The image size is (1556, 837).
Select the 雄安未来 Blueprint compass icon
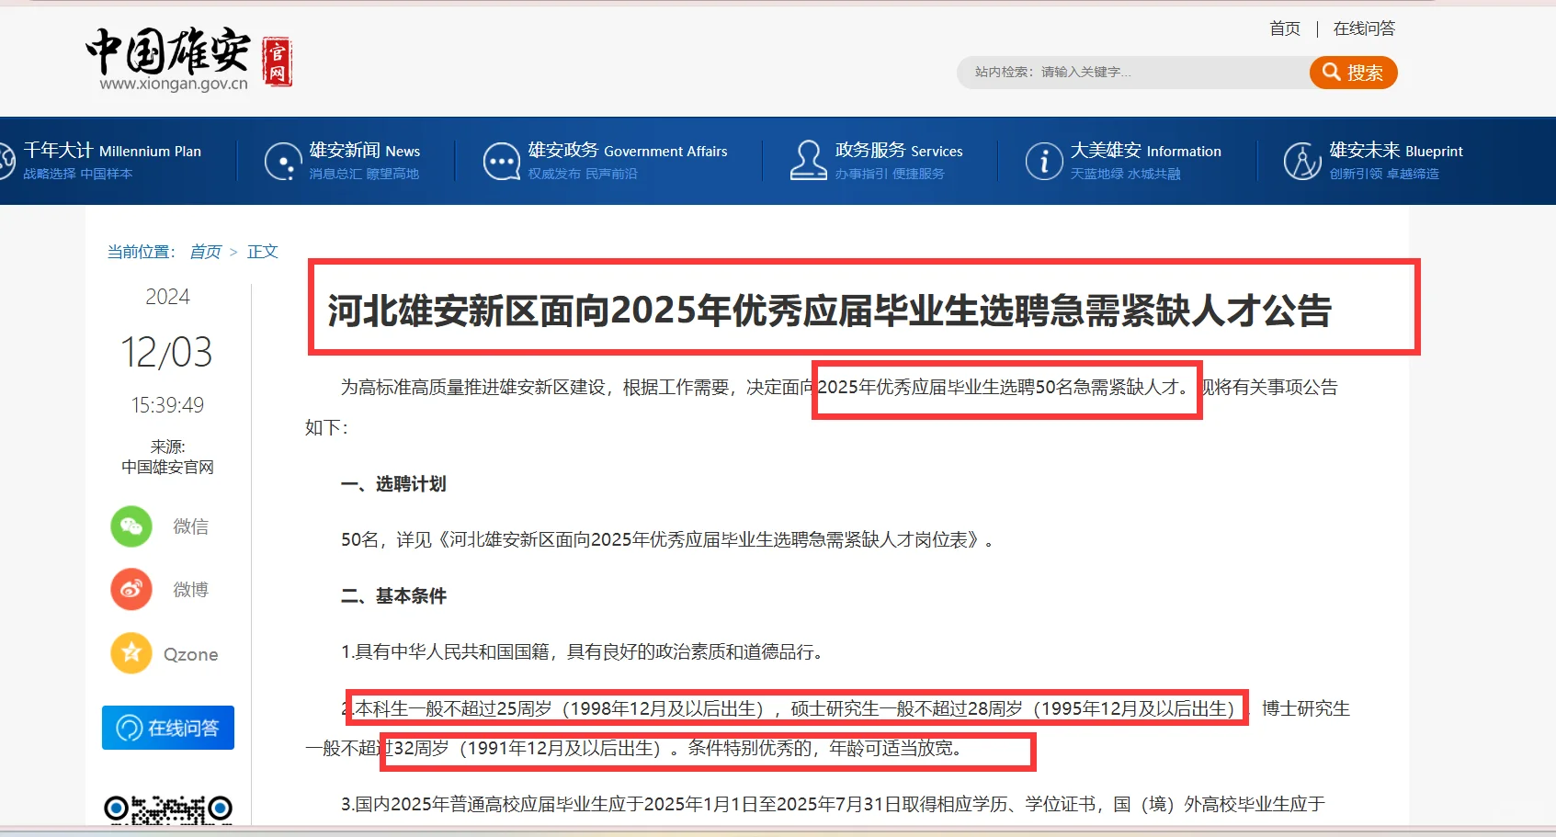click(1301, 160)
